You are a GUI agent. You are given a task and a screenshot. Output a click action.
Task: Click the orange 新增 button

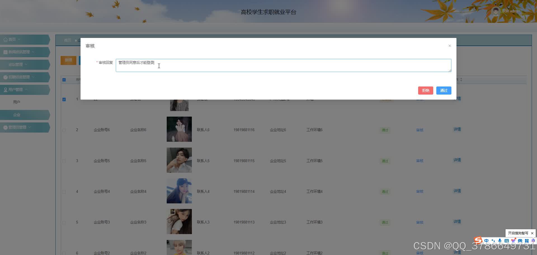coord(69,60)
